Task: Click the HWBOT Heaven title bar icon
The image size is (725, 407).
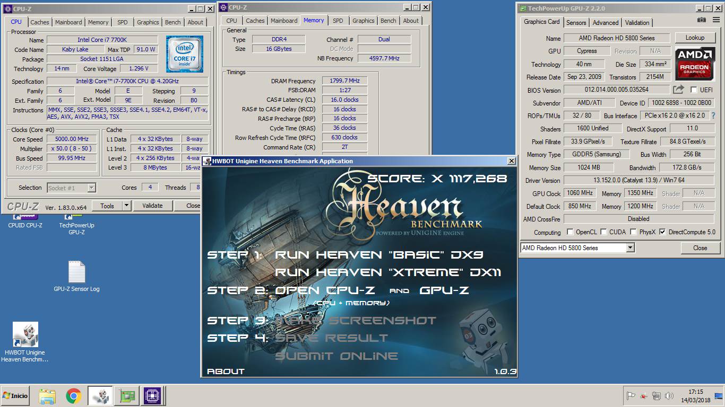Action: click(x=207, y=161)
